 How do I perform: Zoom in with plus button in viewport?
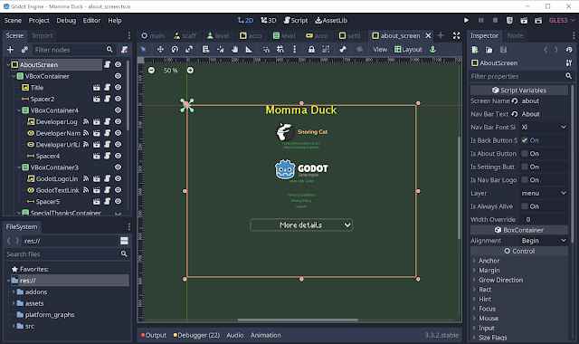click(190, 71)
